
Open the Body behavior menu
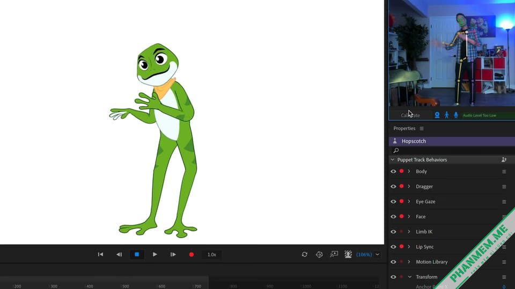click(504, 172)
